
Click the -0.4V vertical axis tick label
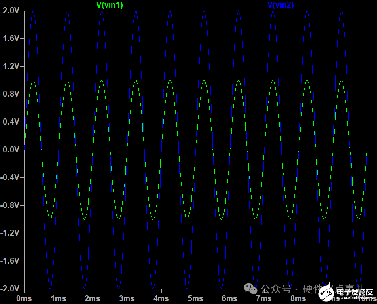click(10, 178)
